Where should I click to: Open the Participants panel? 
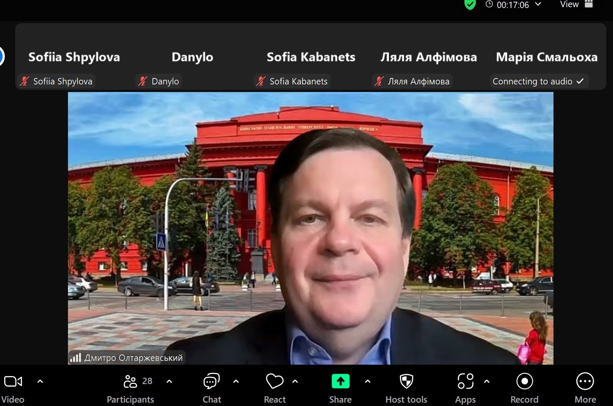(130, 388)
